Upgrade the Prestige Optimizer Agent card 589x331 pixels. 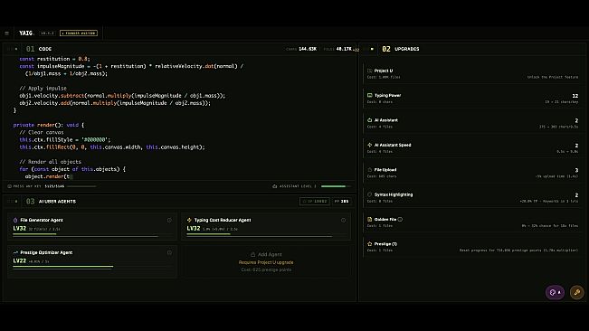coord(92,261)
